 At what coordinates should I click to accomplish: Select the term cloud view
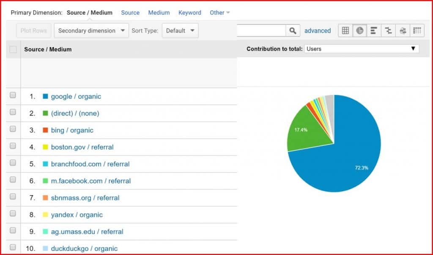click(x=403, y=30)
